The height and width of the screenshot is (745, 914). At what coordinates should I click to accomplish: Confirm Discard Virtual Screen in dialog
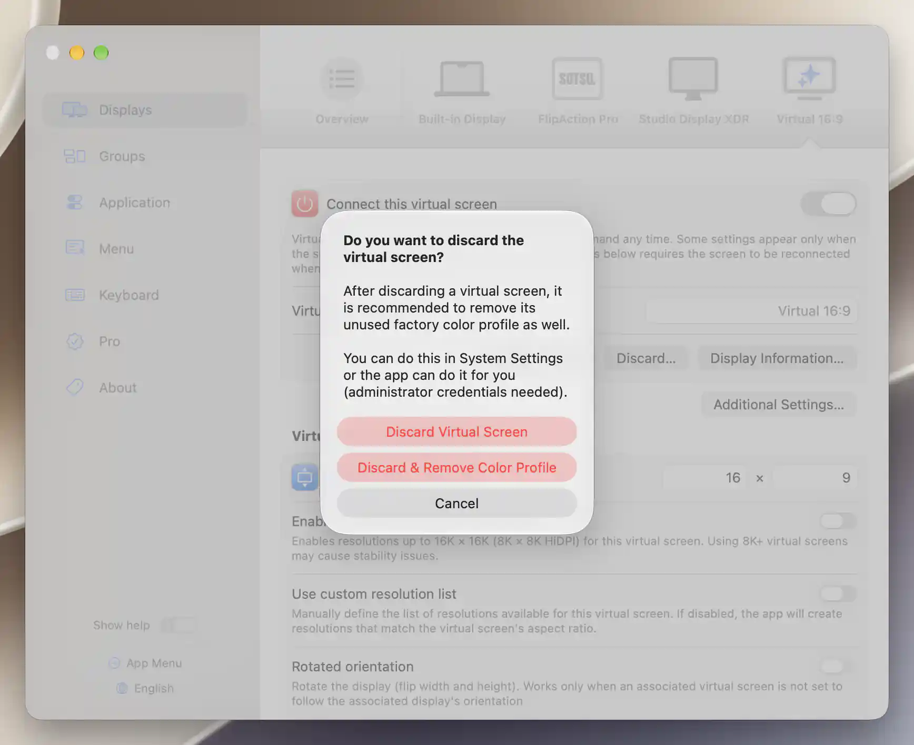(x=456, y=432)
